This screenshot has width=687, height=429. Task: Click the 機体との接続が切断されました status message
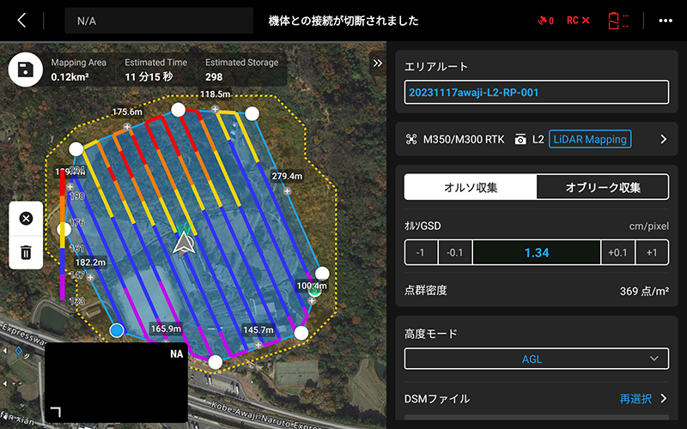pyautogui.click(x=343, y=21)
